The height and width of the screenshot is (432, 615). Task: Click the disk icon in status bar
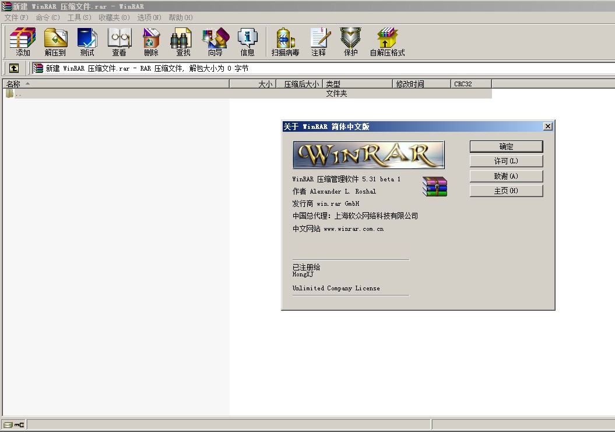click(x=8, y=424)
